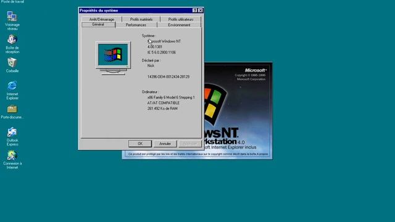This screenshot has width=395, height=222.
Task: Click the Windows monitor image in dialog
Action: [113, 59]
